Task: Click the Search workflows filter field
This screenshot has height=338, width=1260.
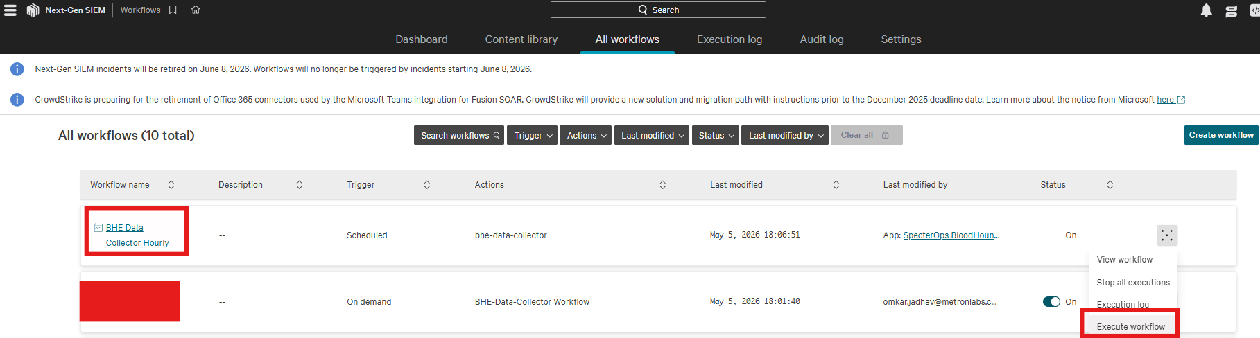Action: (x=460, y=135)
